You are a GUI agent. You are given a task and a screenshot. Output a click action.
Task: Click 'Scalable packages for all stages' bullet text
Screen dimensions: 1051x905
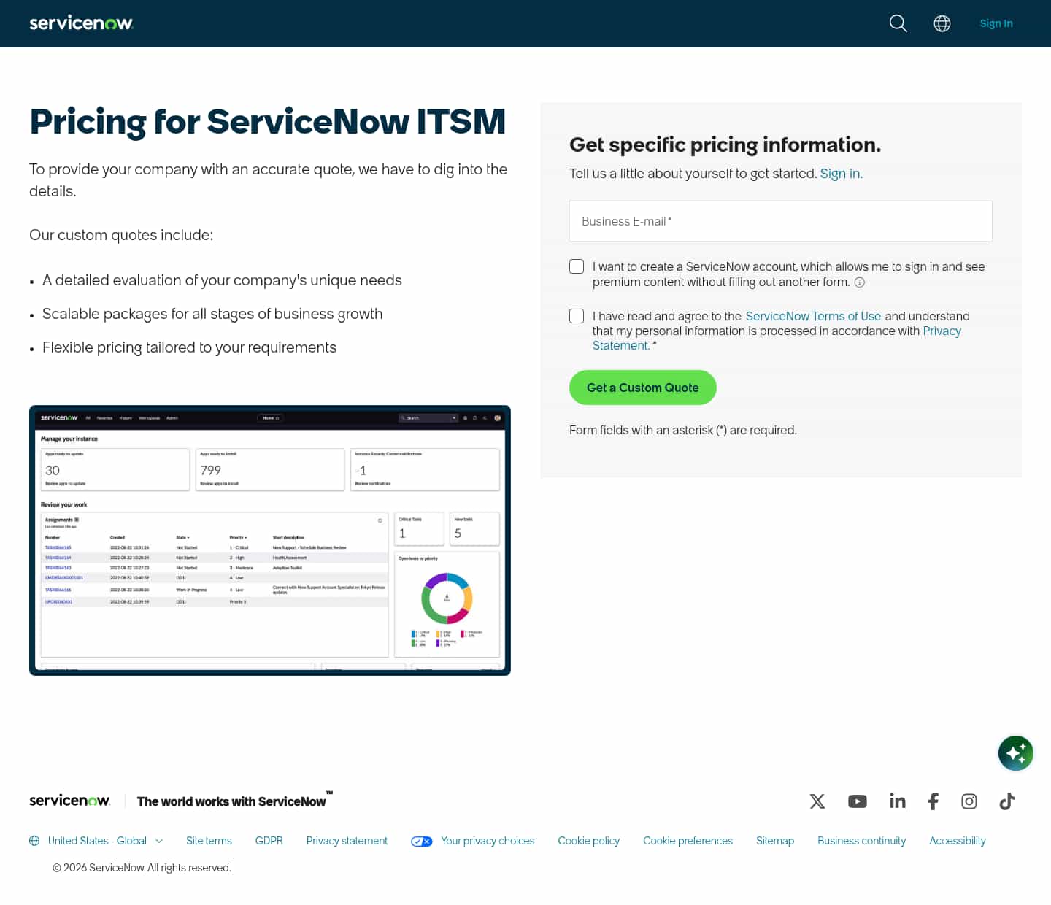(x=212, y=314)
